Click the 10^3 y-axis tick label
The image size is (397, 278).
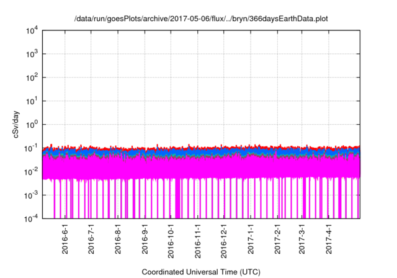32,54
